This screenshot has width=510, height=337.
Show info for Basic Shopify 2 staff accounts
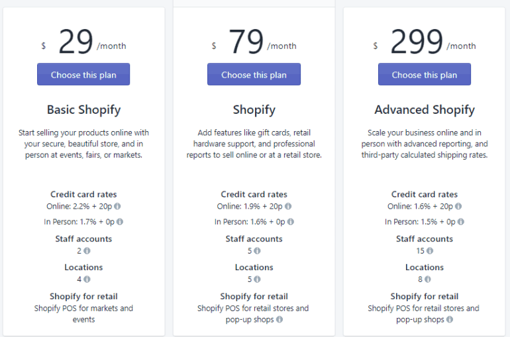click(87, 251)
